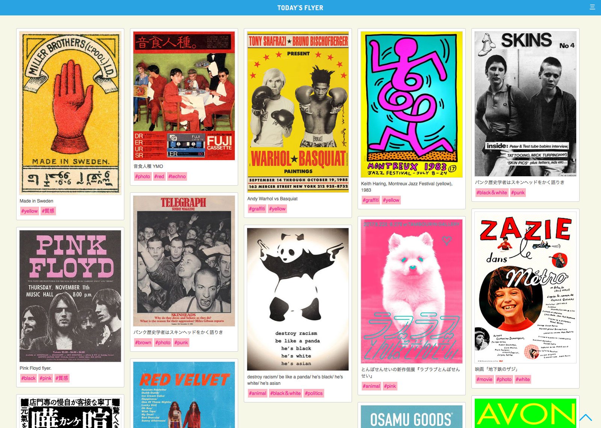Select the #punk tag under Telegraph flyer
The height and width of the screenshot is (428, 601).
coord(182,342)
